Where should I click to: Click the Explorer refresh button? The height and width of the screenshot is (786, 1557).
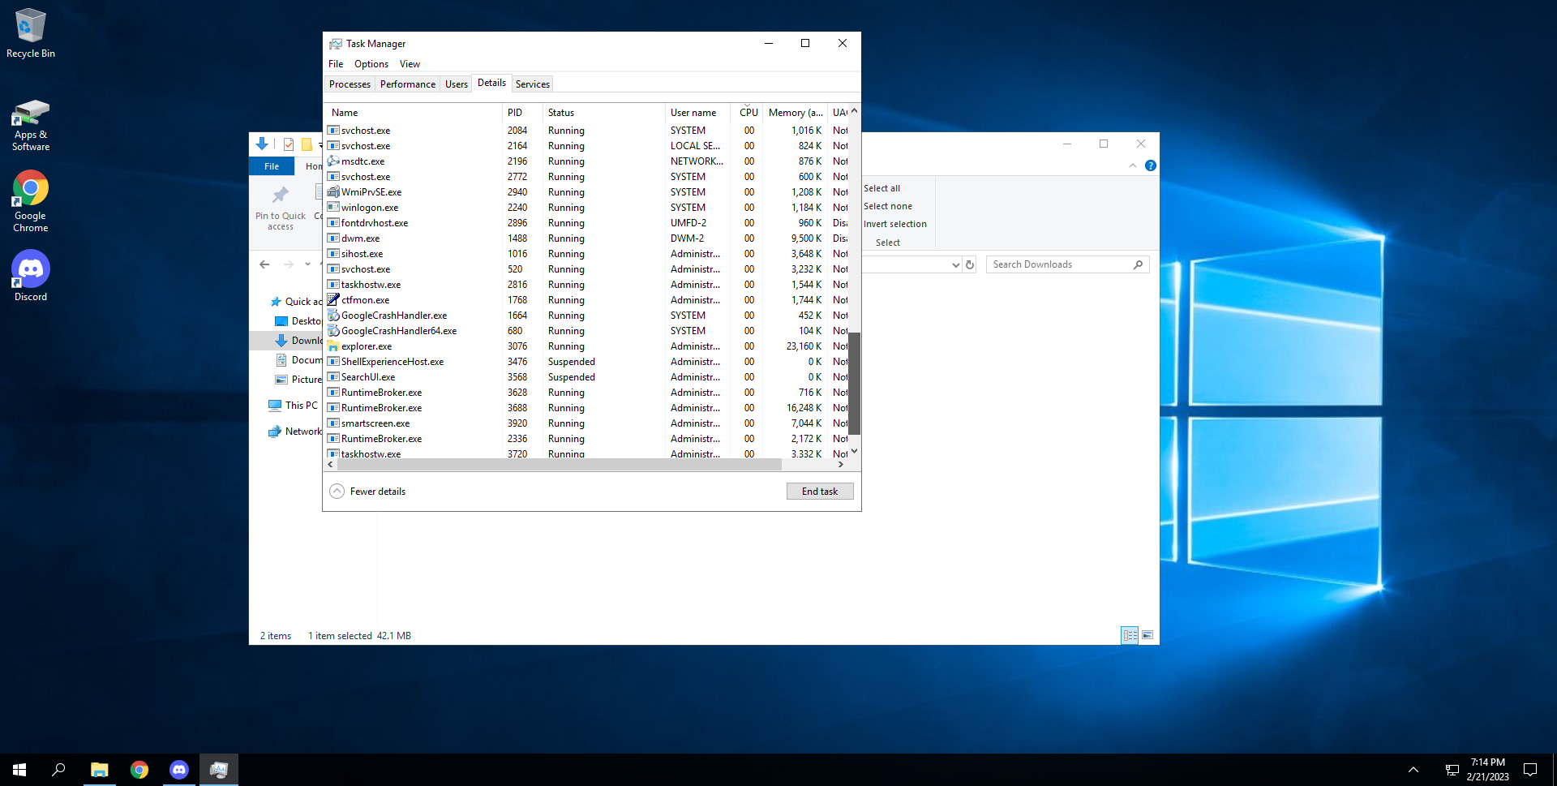(969, 264)
